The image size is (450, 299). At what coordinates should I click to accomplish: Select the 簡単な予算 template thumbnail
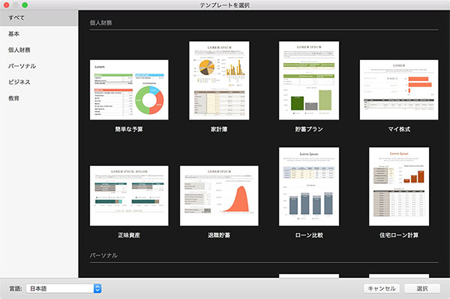point(129,90)
